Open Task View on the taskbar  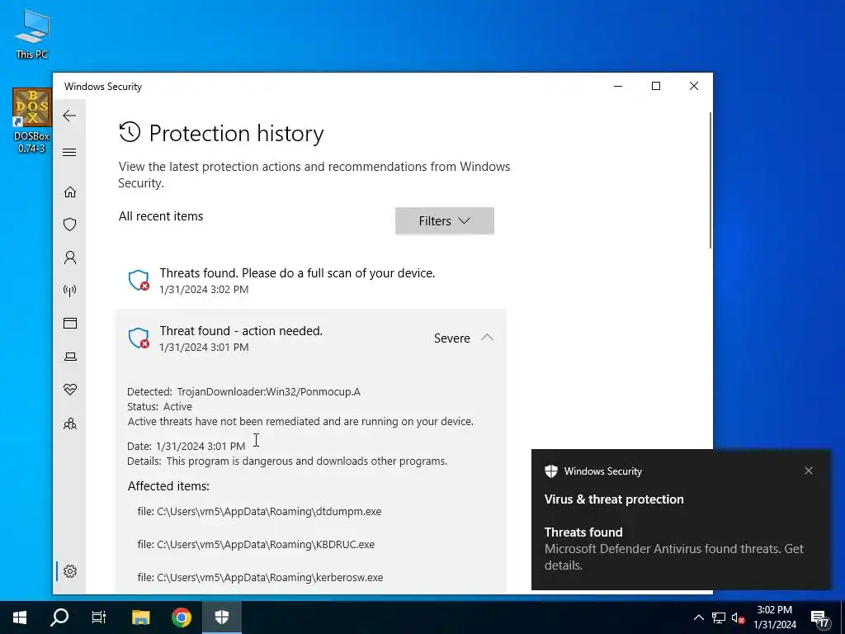pos(99,617)
